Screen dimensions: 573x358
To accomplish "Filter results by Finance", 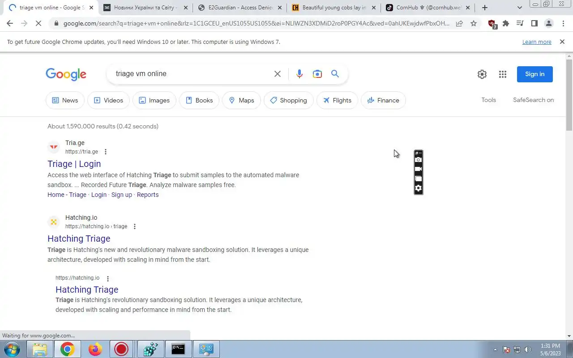I will [x=383, y=100].
